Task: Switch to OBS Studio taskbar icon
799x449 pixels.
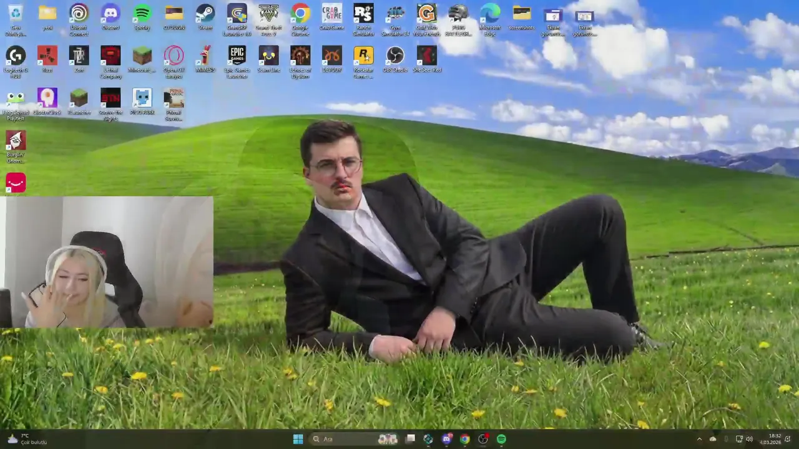Action: (483, 439)
